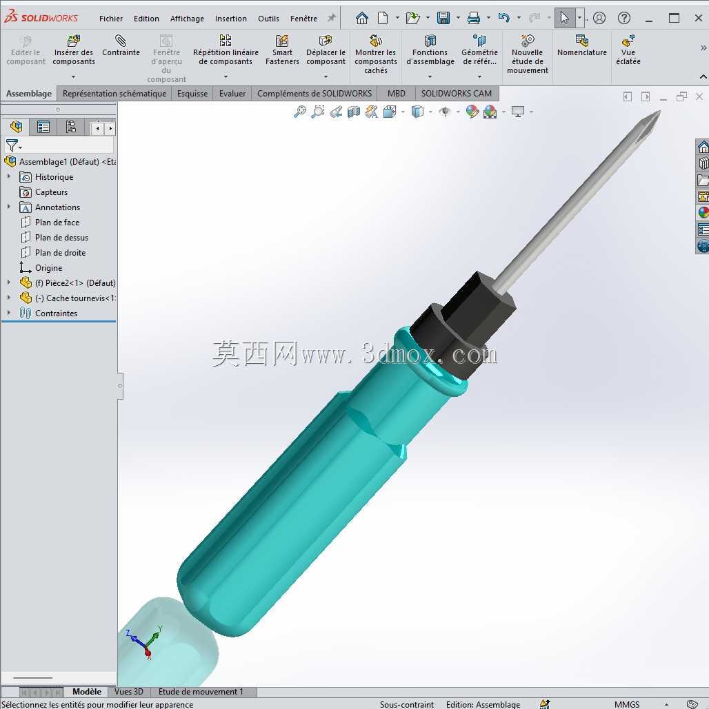Image resolution: width=709 pixels, height=709 pixels.
Task: Select Plan de dessus in tree
Action: click(61, 238)
